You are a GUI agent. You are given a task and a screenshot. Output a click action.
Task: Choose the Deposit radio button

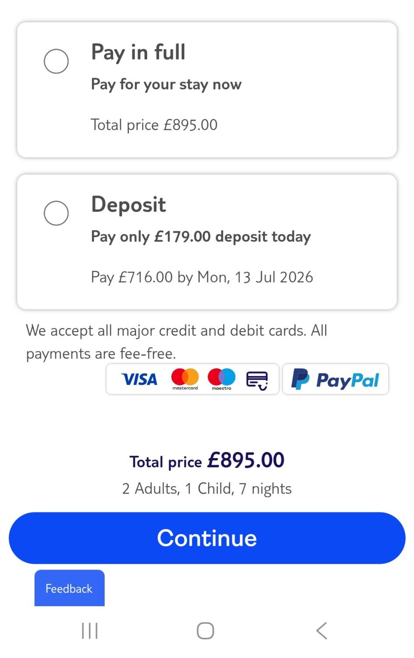tap(56, 213)
